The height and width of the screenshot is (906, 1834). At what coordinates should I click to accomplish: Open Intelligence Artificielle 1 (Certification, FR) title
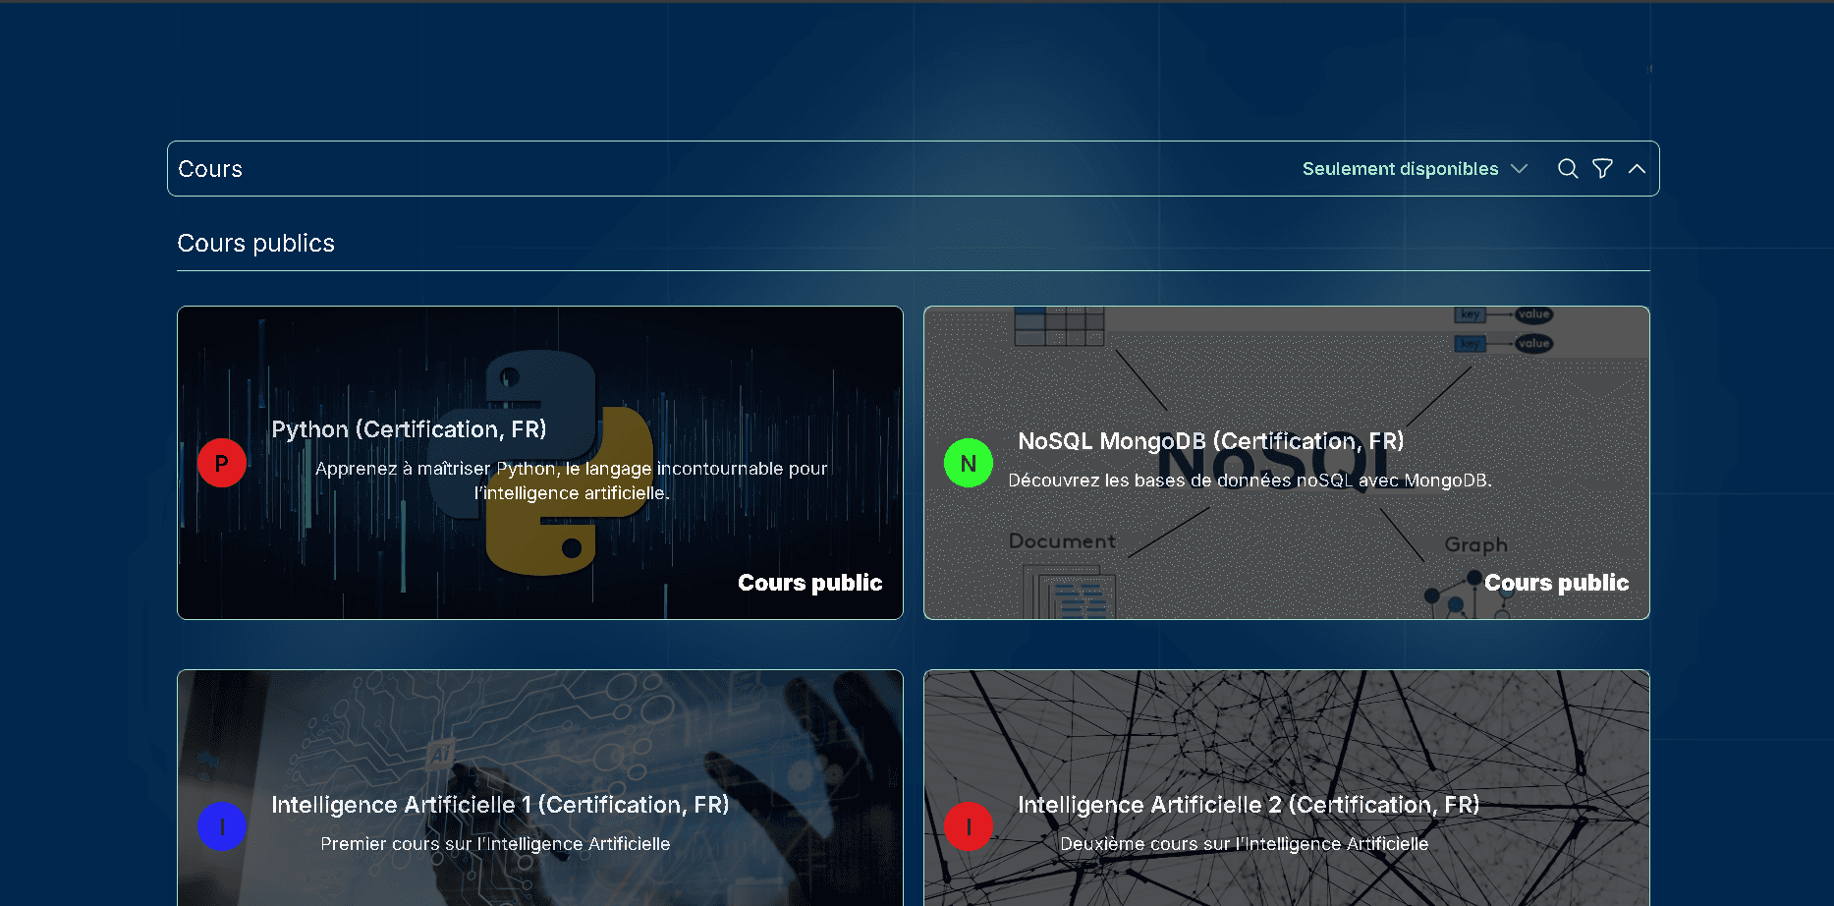[x=500, y=805]
